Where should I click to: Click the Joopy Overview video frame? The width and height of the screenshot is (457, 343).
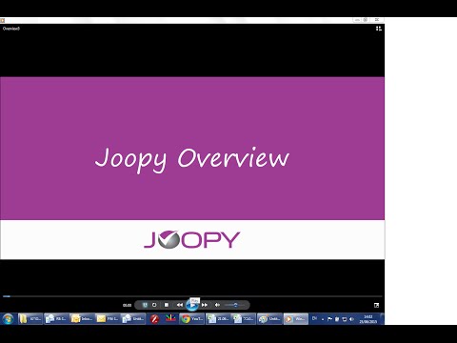click(192, 168)
